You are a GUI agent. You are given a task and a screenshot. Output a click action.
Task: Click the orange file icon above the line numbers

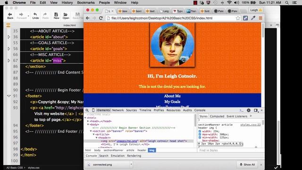[x=8, y=25]
